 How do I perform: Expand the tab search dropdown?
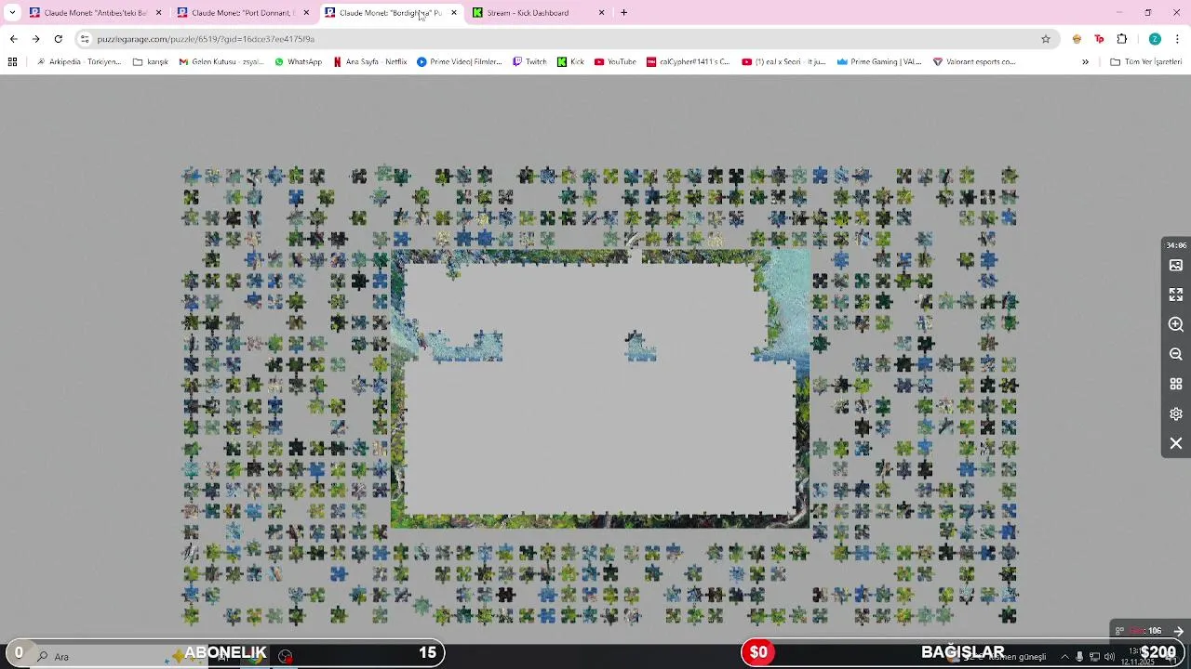pyautogui.click(x=12, y=13)
